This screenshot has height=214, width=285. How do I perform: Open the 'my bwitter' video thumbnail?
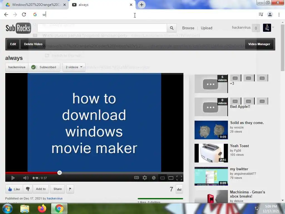(x=211, y=176)
